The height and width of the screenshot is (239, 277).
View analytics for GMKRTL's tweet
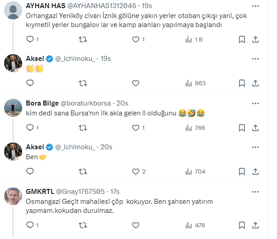(189, 225)
